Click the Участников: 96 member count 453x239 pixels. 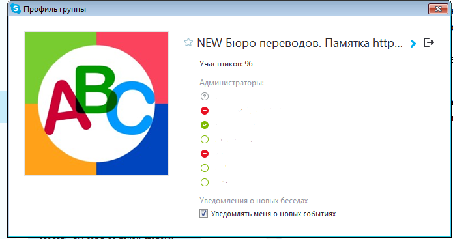point(226,64)
